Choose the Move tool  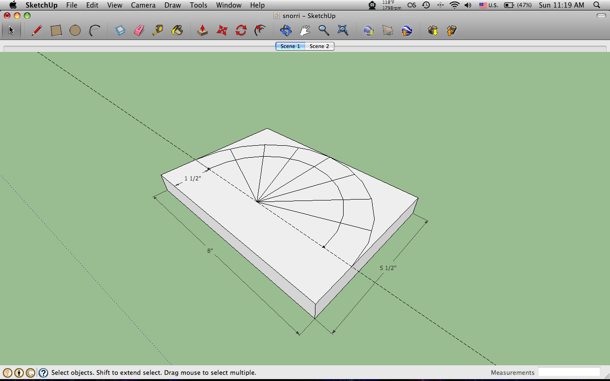(x=222, y=30)
